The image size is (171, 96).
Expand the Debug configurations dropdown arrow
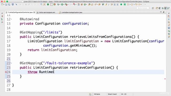[x=60, y=5]
